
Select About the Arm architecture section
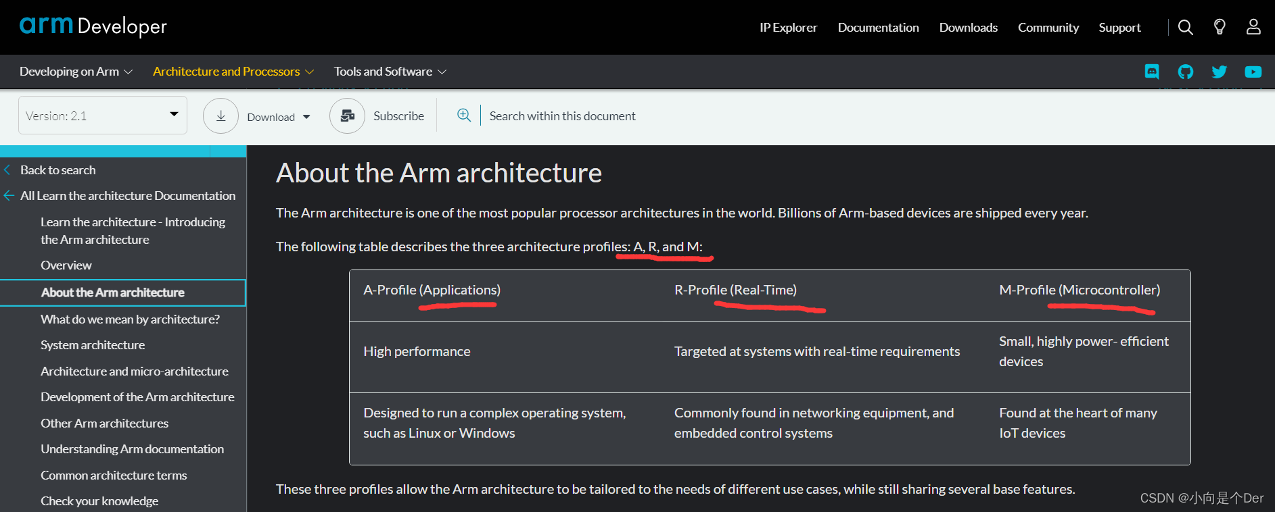click(x=122, y=292)
